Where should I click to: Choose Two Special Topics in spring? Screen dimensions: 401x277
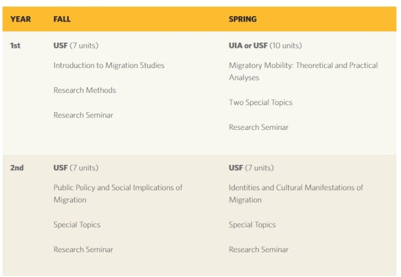click(261, 102)
